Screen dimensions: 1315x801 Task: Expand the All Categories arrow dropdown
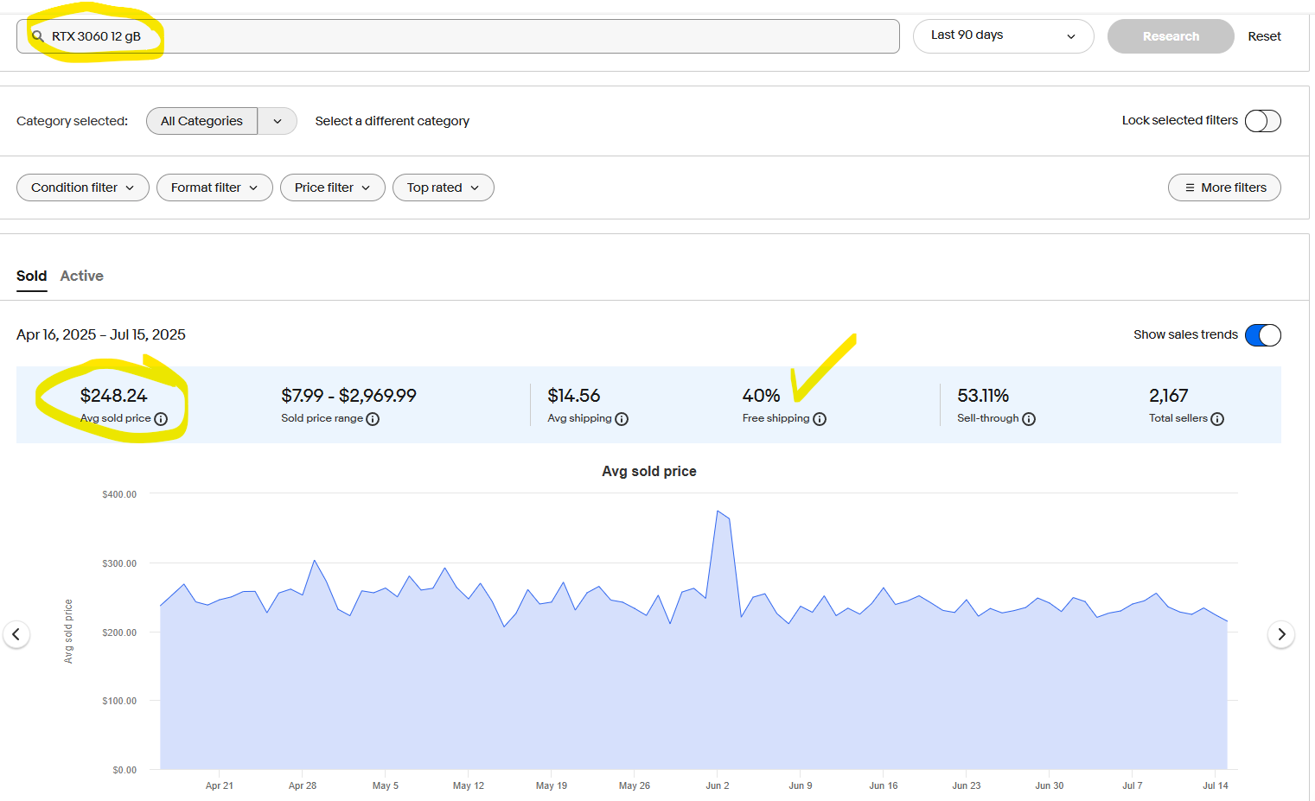[278, 121]
